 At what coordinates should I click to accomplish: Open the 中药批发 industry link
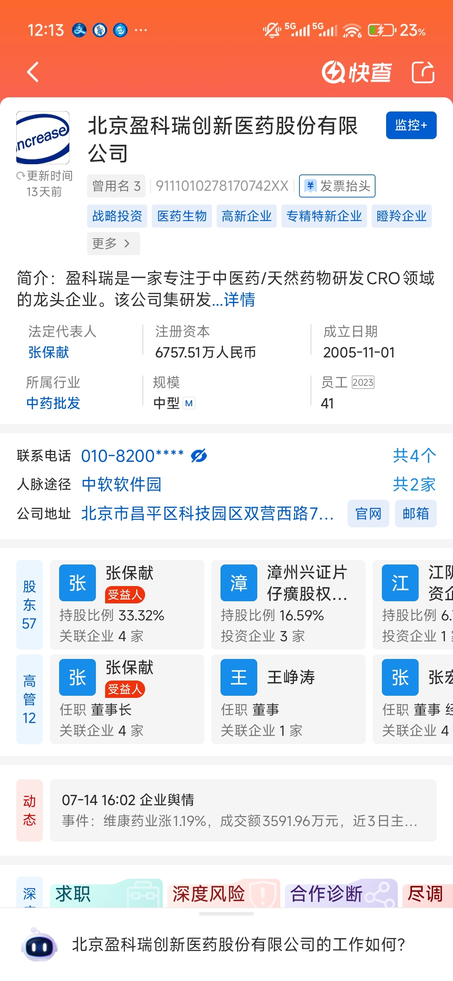coord(53,403)
